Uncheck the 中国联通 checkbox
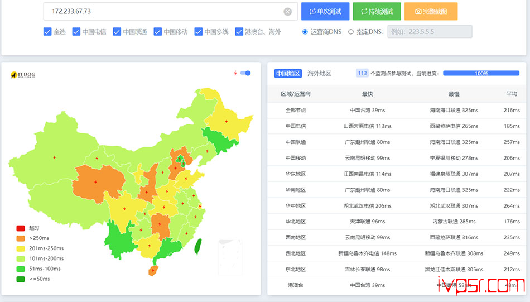The image size is (530, 302). (117, 32)
